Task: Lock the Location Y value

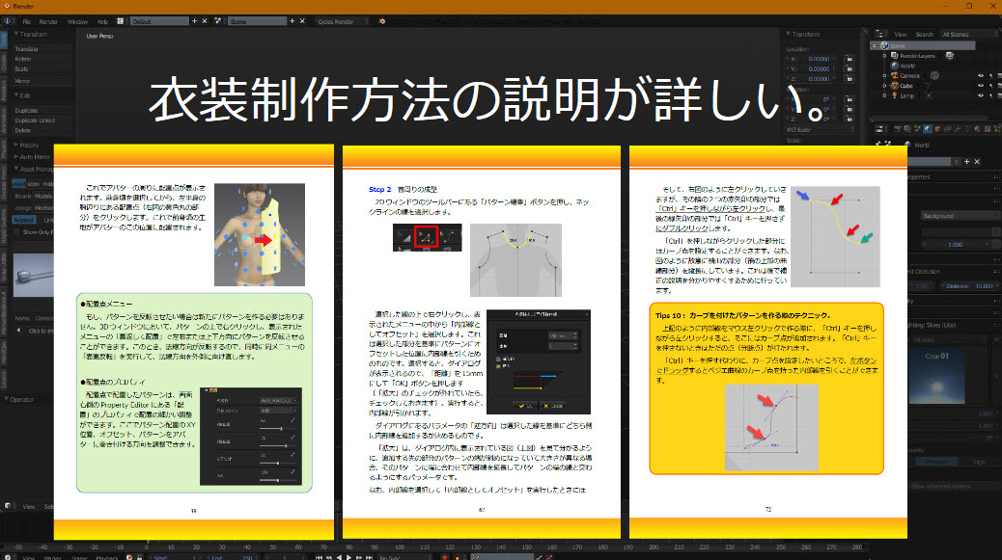Action: tap(849, 68)
